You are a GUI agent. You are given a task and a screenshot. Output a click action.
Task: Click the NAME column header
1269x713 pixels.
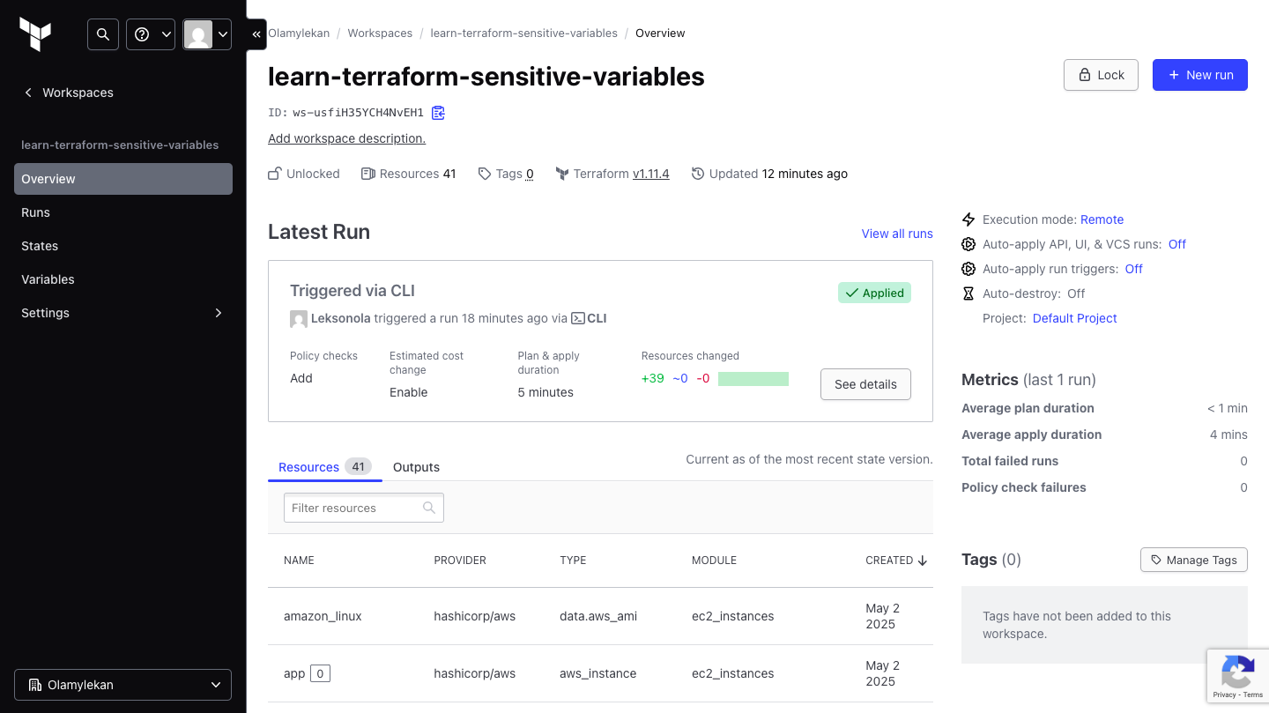coord(299,561)
